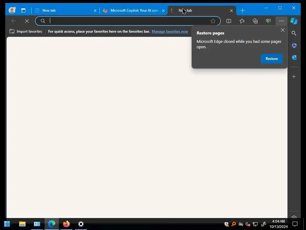The width and height of the screenshot is (306, 230).
Task: Open network status tray icon
Action: [255, 224]
